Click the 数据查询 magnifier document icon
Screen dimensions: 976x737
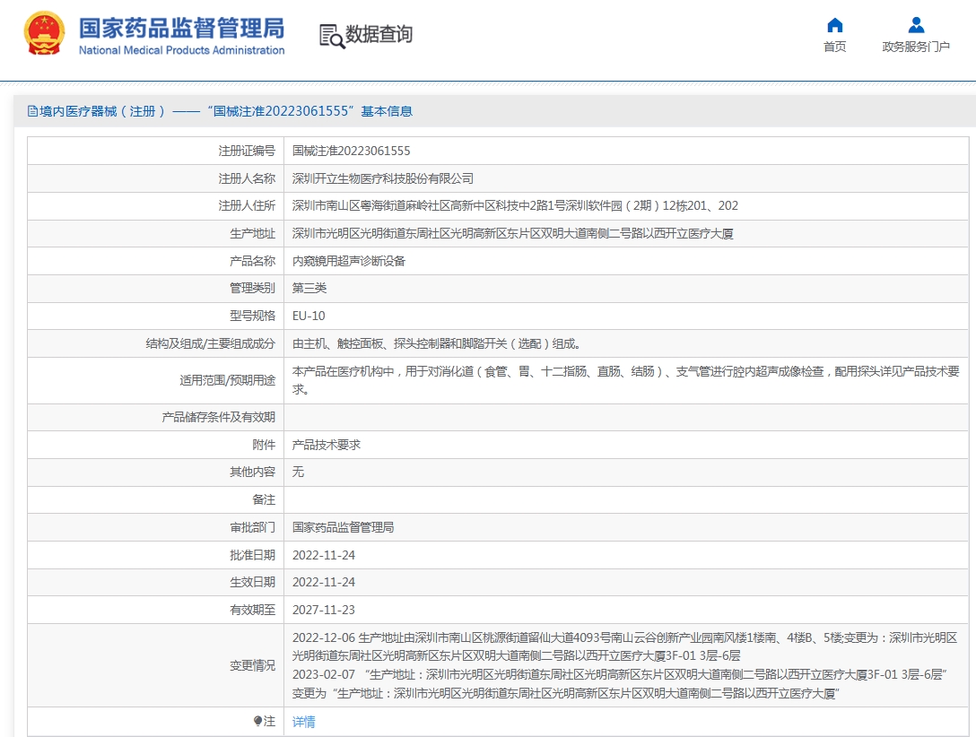pyautogui.click(x=331, y=36)
